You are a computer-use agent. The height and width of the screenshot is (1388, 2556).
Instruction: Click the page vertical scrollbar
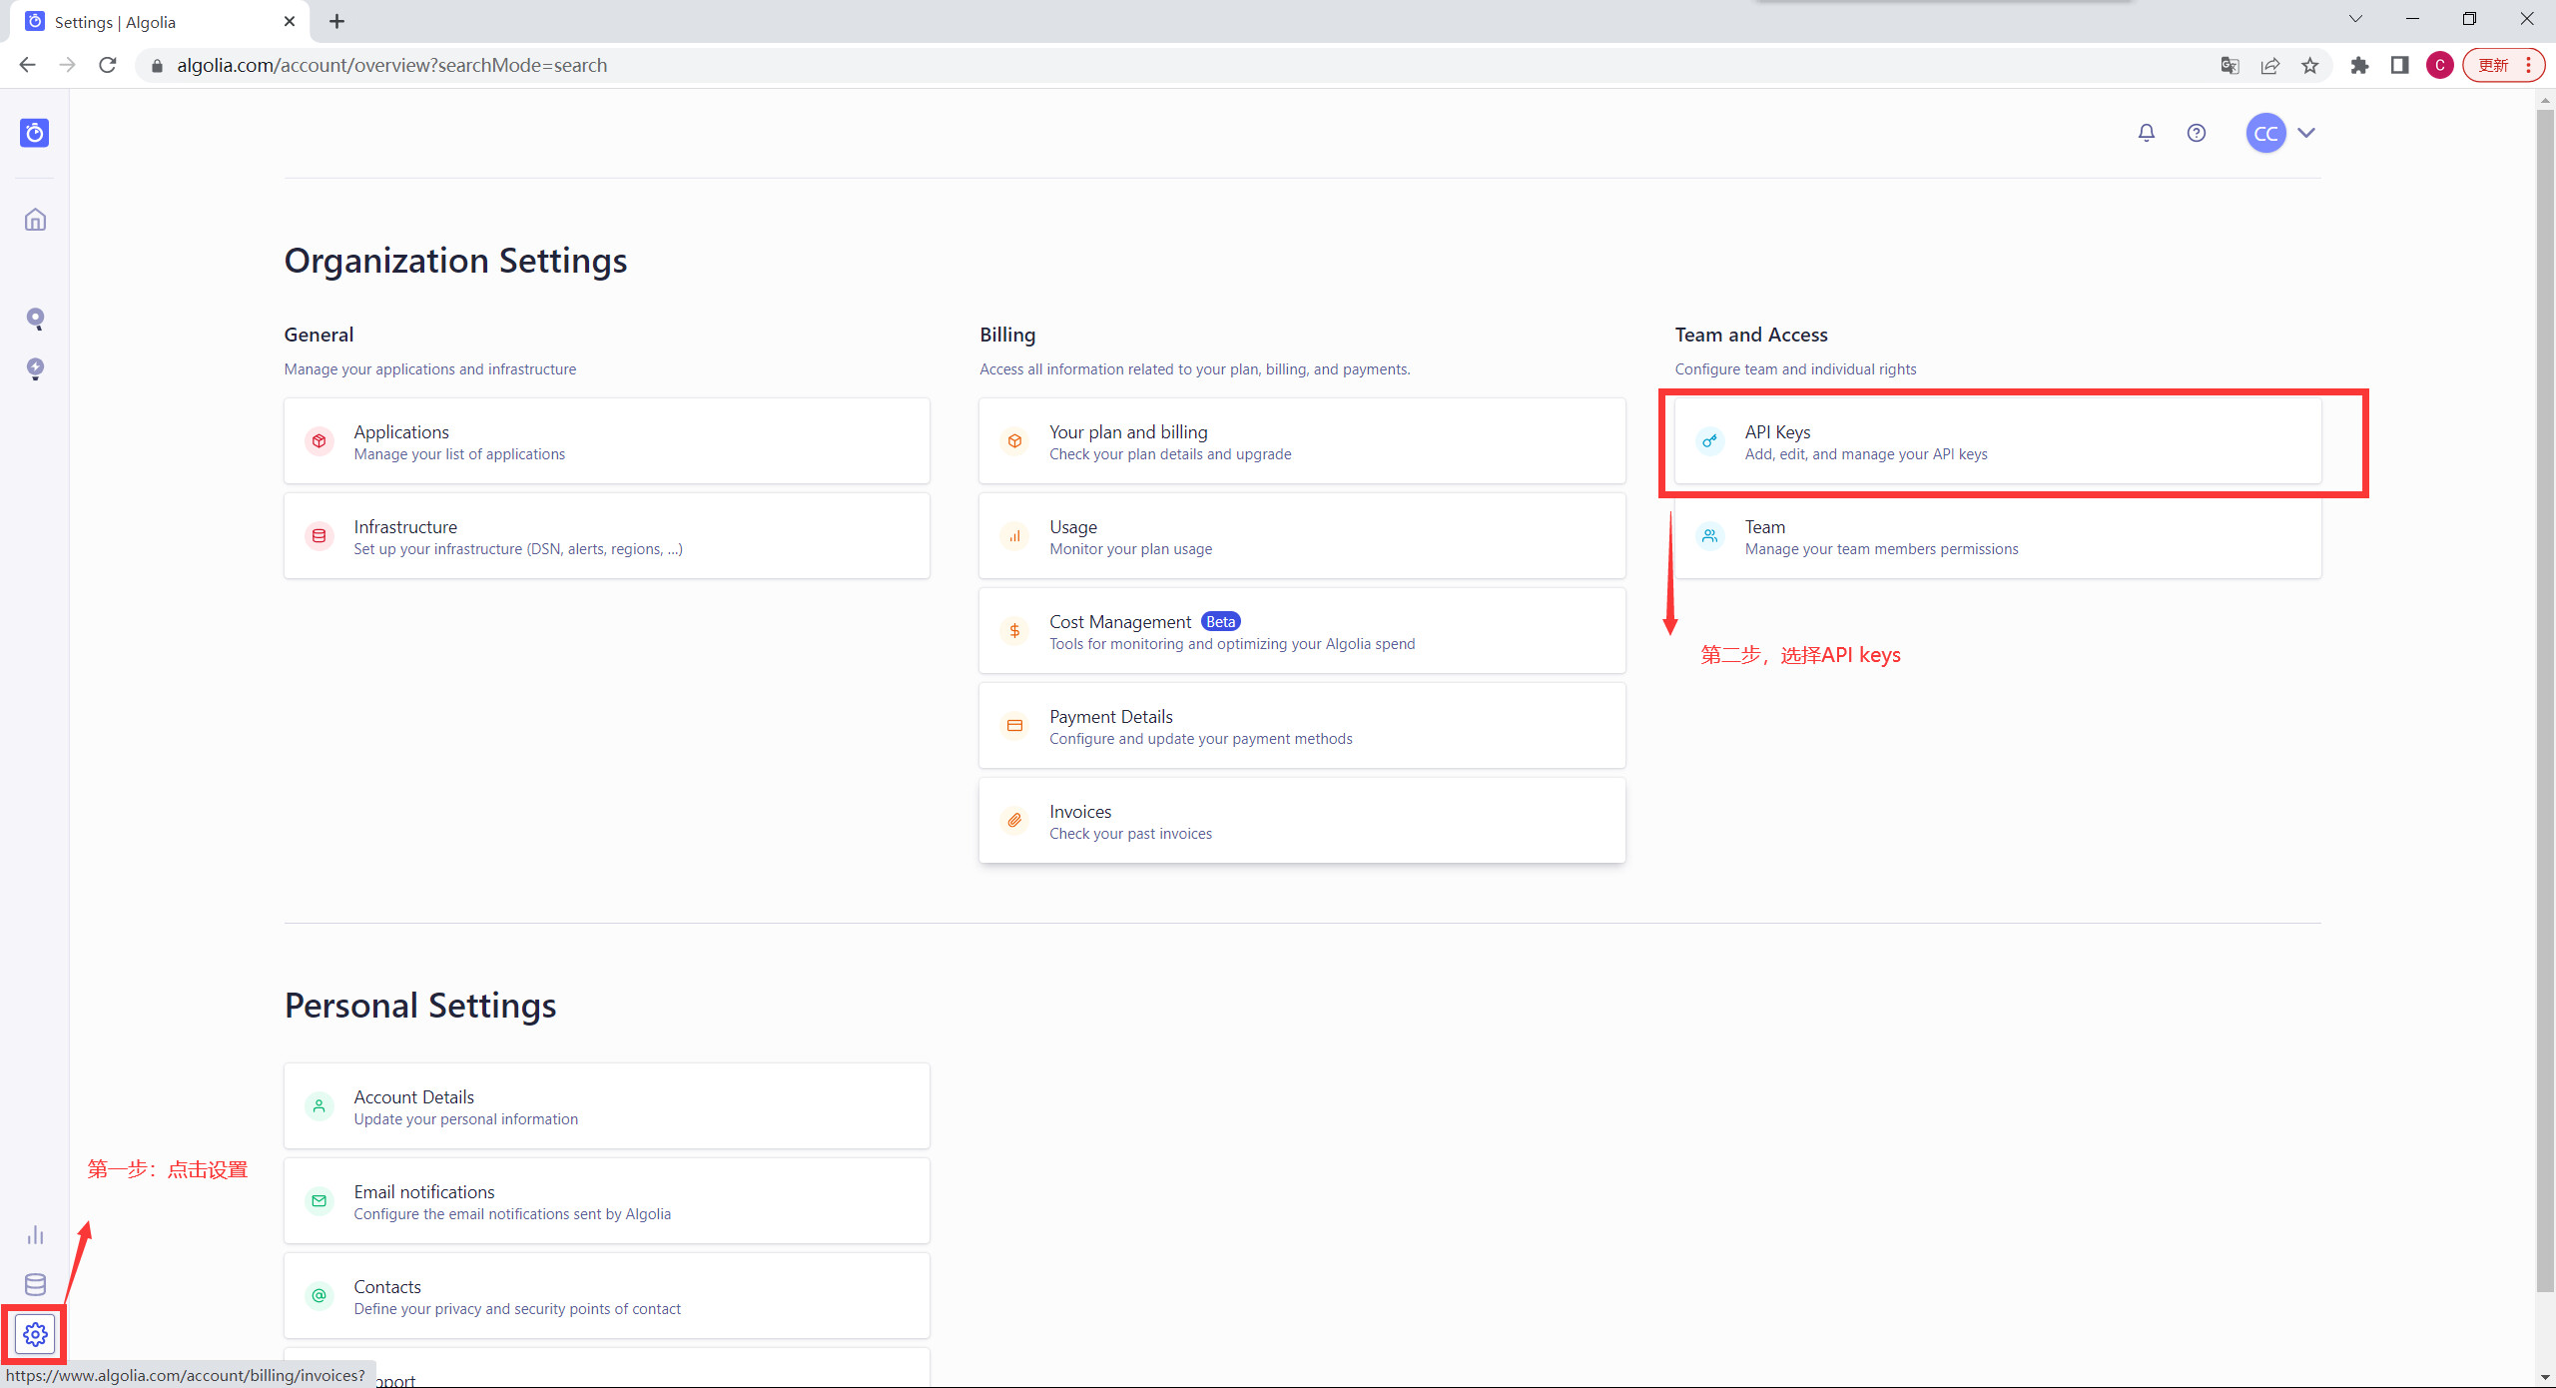2545,699
